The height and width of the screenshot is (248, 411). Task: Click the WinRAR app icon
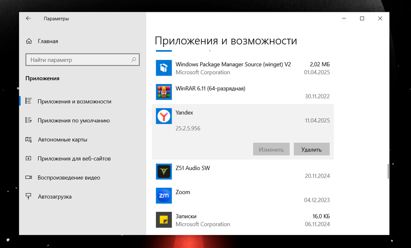(164, 92)
